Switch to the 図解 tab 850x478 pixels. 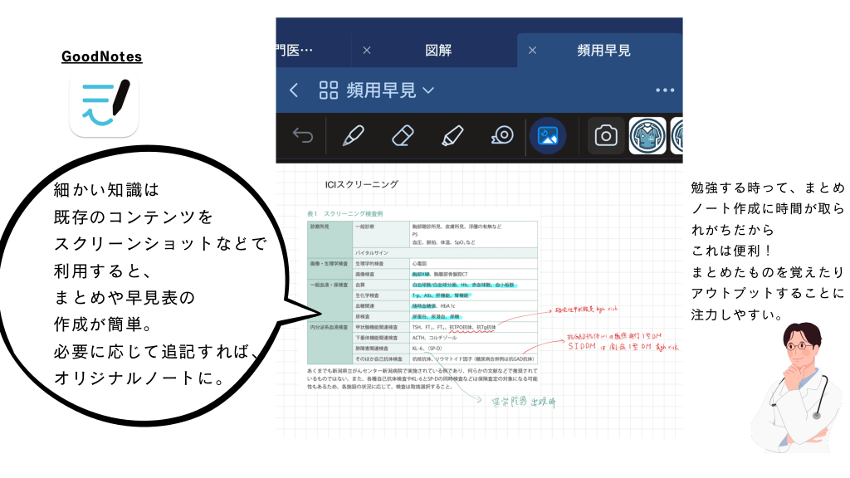(x=438, y=51)
